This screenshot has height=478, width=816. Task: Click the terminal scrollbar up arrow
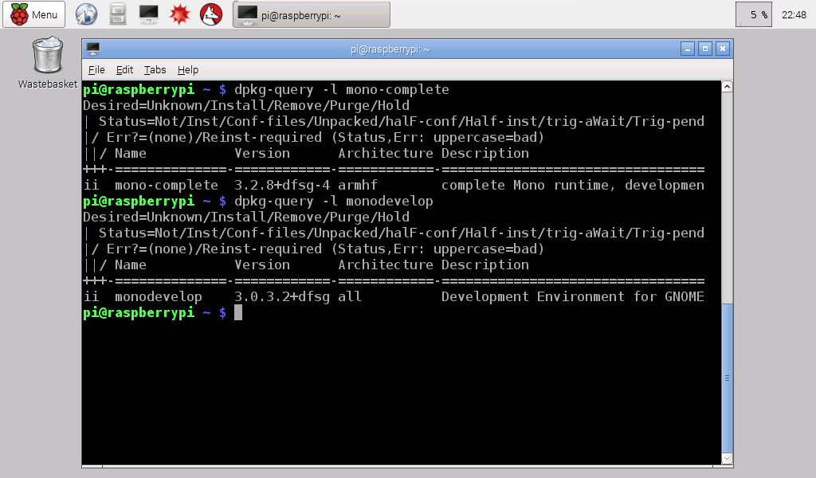(x=727, y=87)
